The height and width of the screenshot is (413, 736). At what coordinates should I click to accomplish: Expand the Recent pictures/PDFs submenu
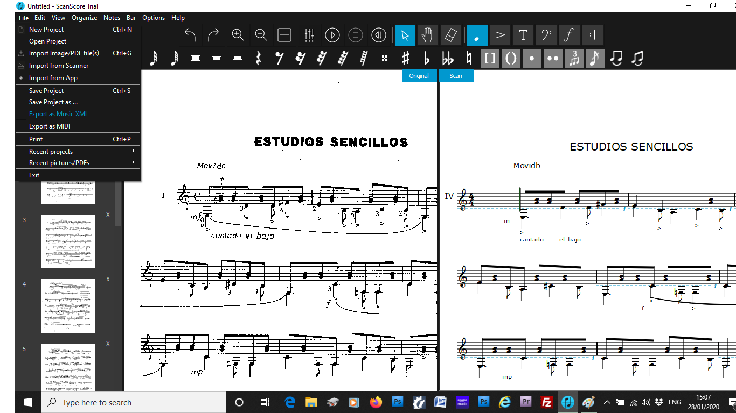pyautogui.click(x=78, y=163)
